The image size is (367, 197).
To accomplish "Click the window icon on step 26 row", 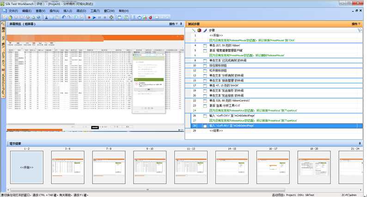I will 205,116.
